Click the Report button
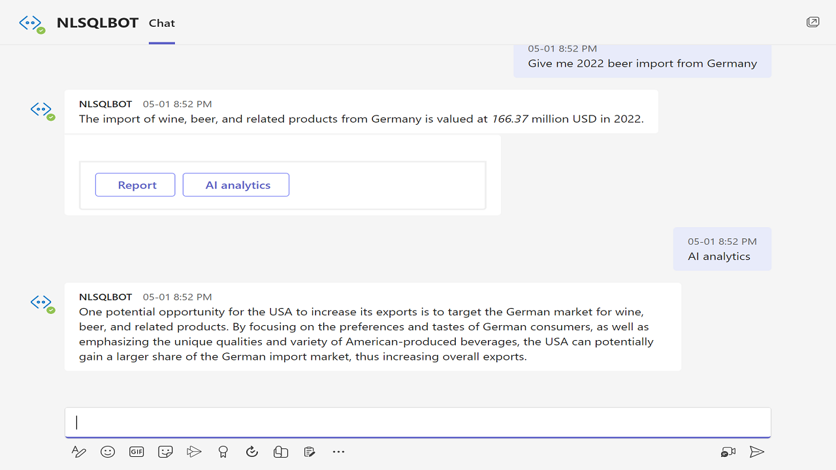Screen dimensions: 836x470 pos(135,185)
